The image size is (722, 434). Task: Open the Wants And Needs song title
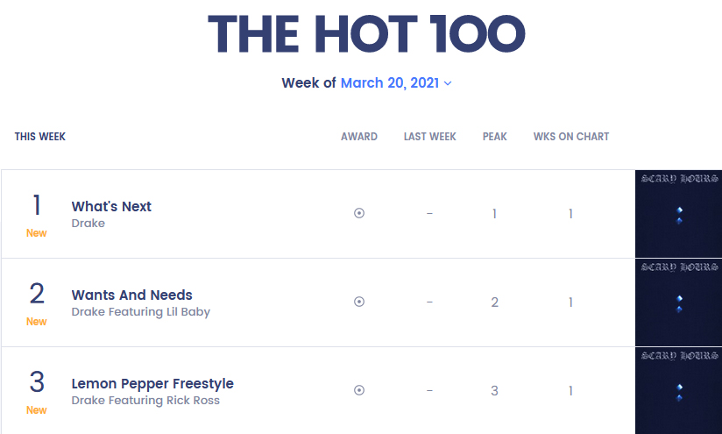click(x=131, y=295)
